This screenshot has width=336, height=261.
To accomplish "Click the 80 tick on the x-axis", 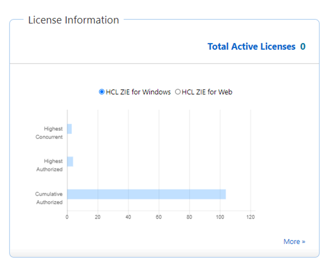I will (189, 217).
